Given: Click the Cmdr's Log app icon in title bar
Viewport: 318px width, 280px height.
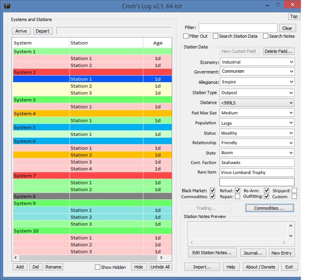Looking at the screenshot, I should 7,6.
